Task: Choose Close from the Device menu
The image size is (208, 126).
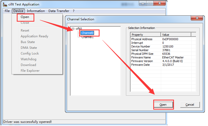Action: coord(25,23)
